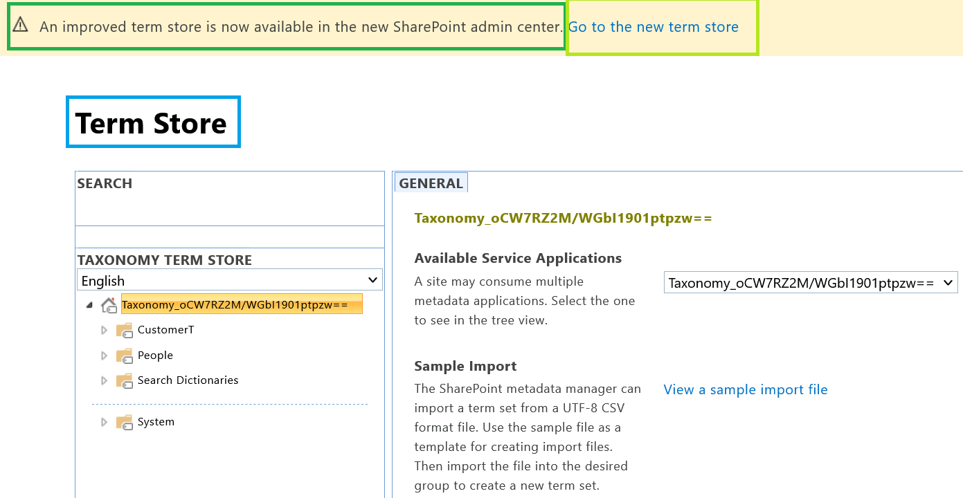Click the improved term store banner message

pos(301,27)
